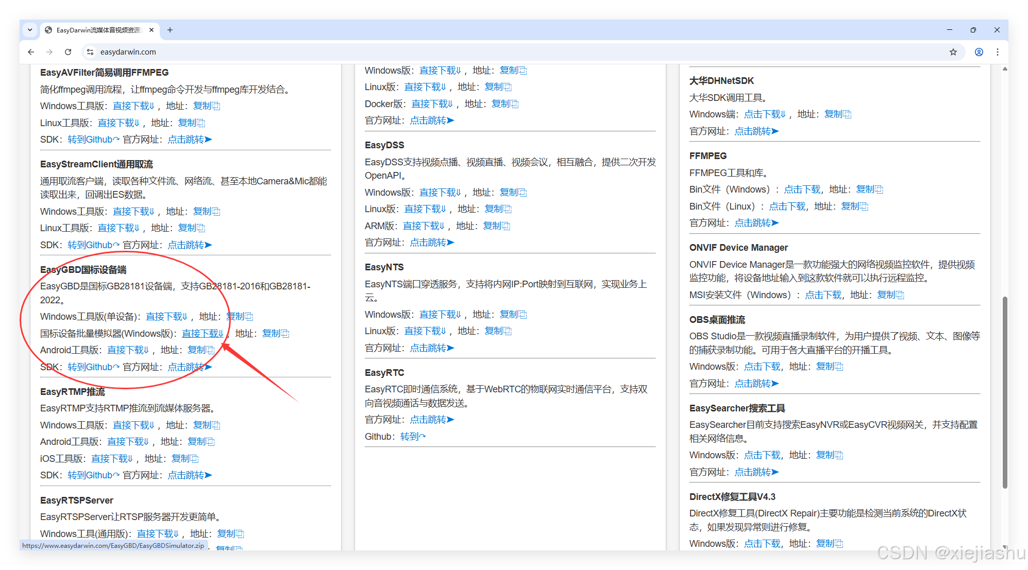This screenshot has height=570, width=1028.
Task: View site information icon in address bar
Action: click(x=90, y=52)
